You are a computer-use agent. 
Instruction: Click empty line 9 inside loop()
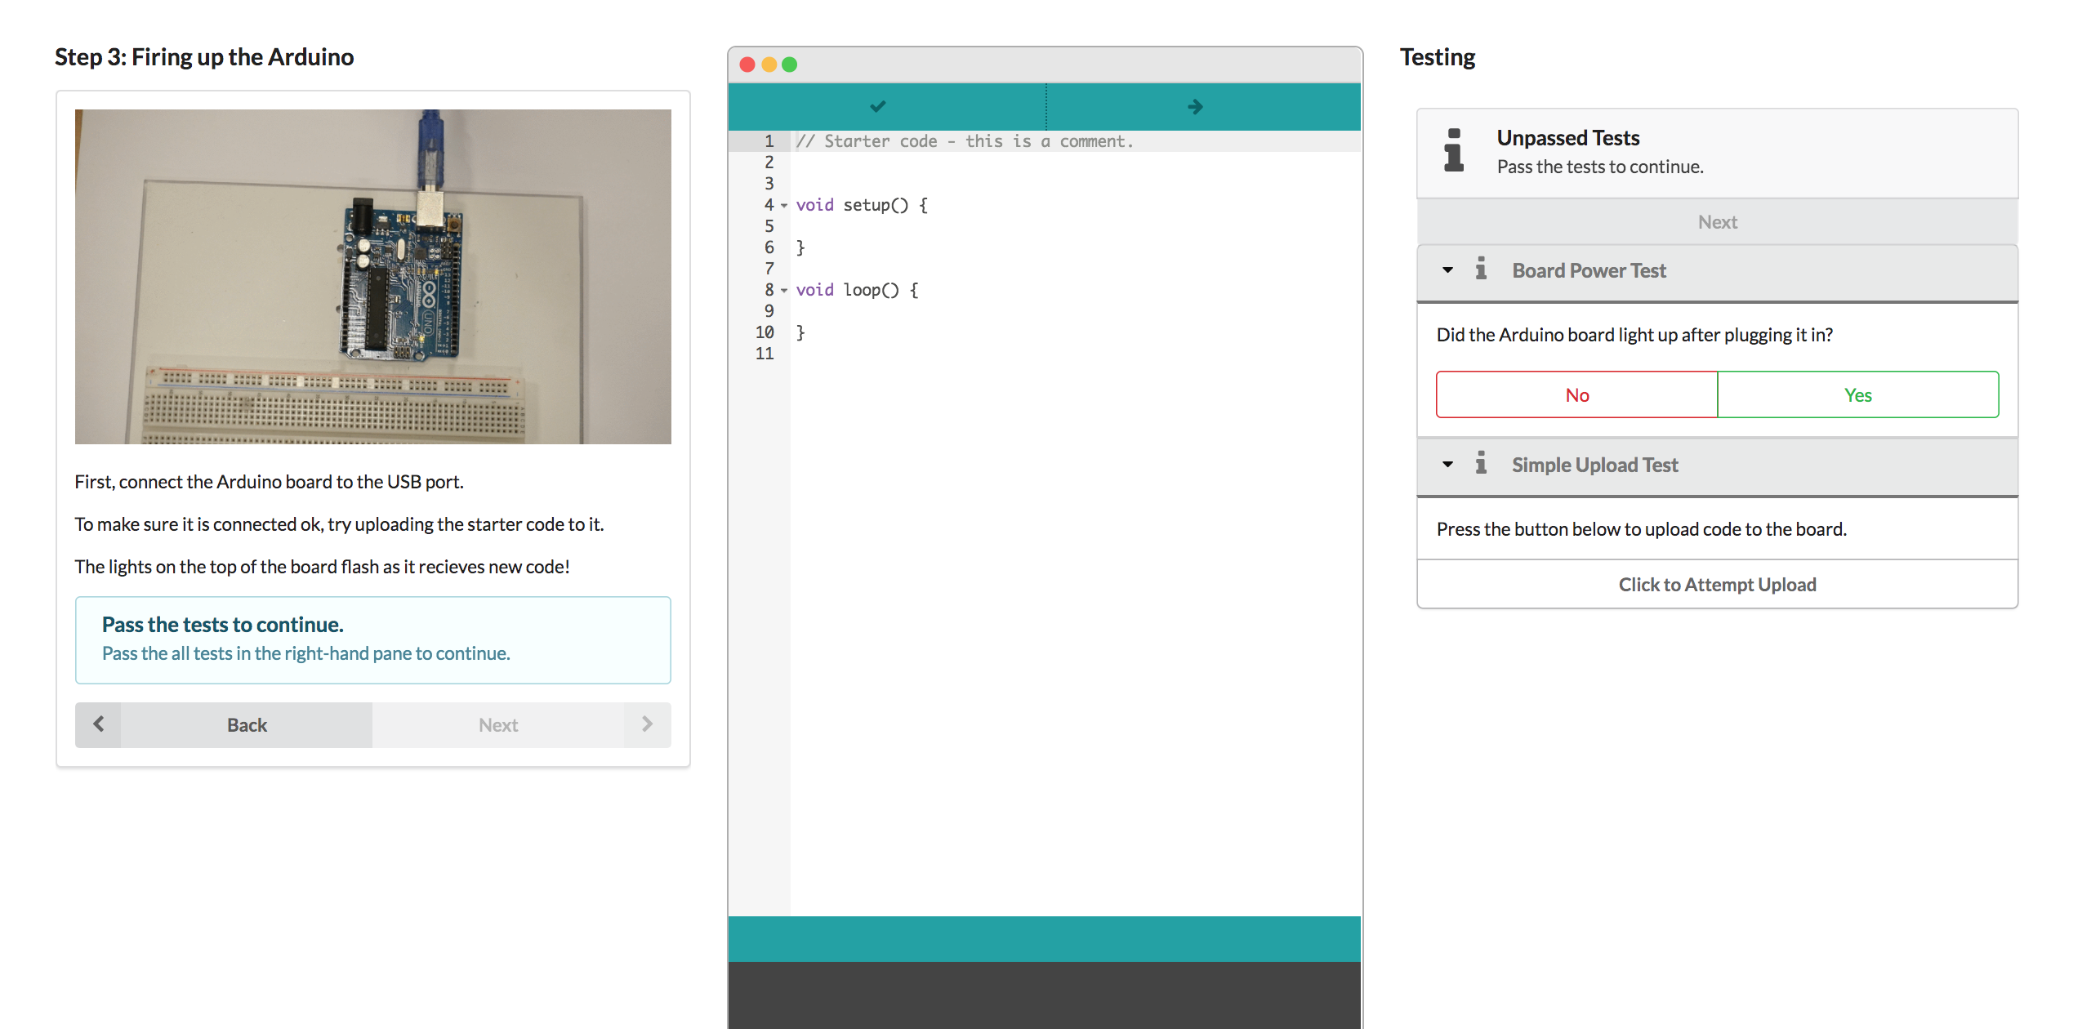[1075, 311]
